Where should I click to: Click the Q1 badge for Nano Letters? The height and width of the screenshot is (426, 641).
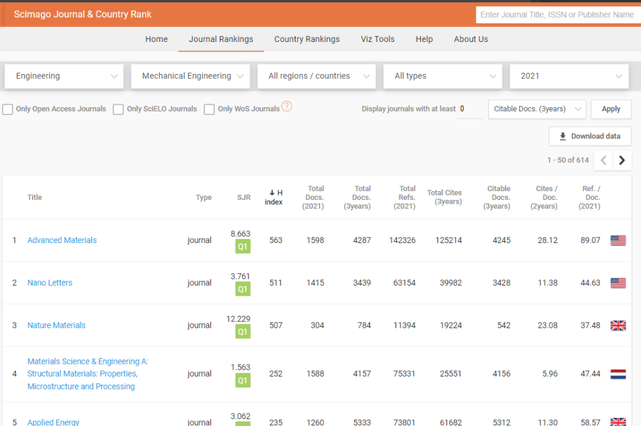point(243,289)
